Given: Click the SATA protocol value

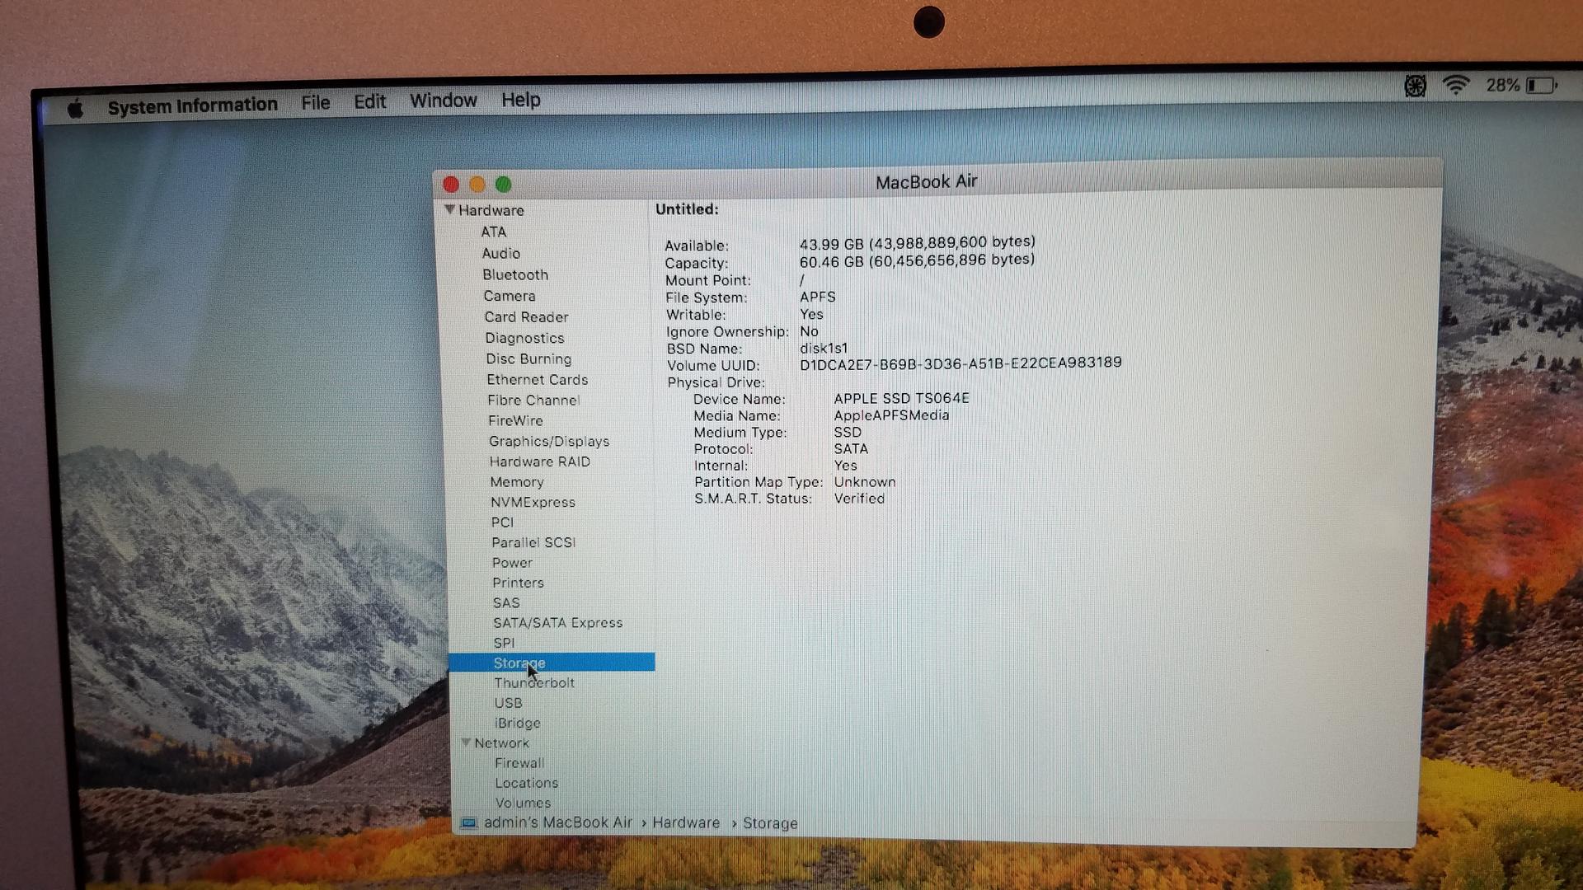Looking at the screenshot, I should pos(851,449).
